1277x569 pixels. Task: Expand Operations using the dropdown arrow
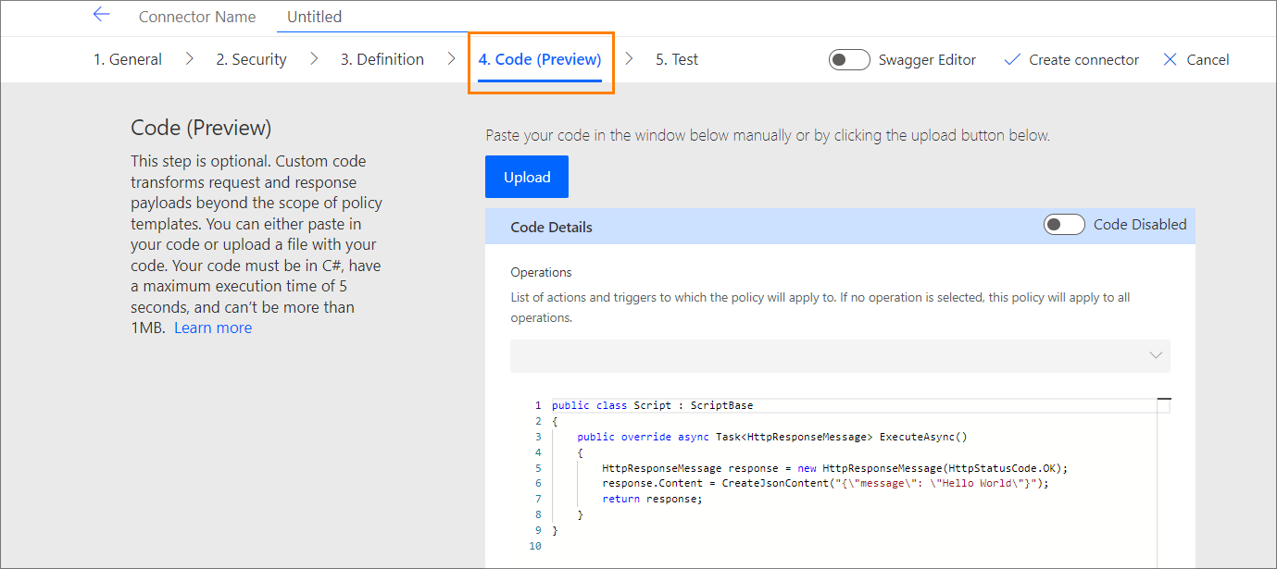[x=1155, y=355]
